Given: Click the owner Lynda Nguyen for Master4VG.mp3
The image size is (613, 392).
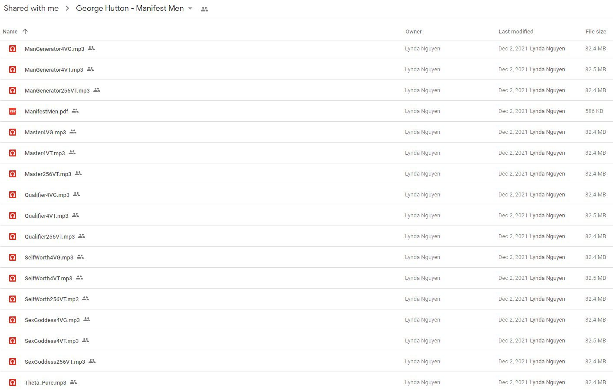Looking at the screenshot, I should [422, 132].
